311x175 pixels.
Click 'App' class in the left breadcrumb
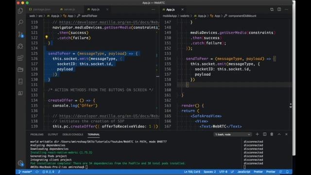click(x=70, y=16)
